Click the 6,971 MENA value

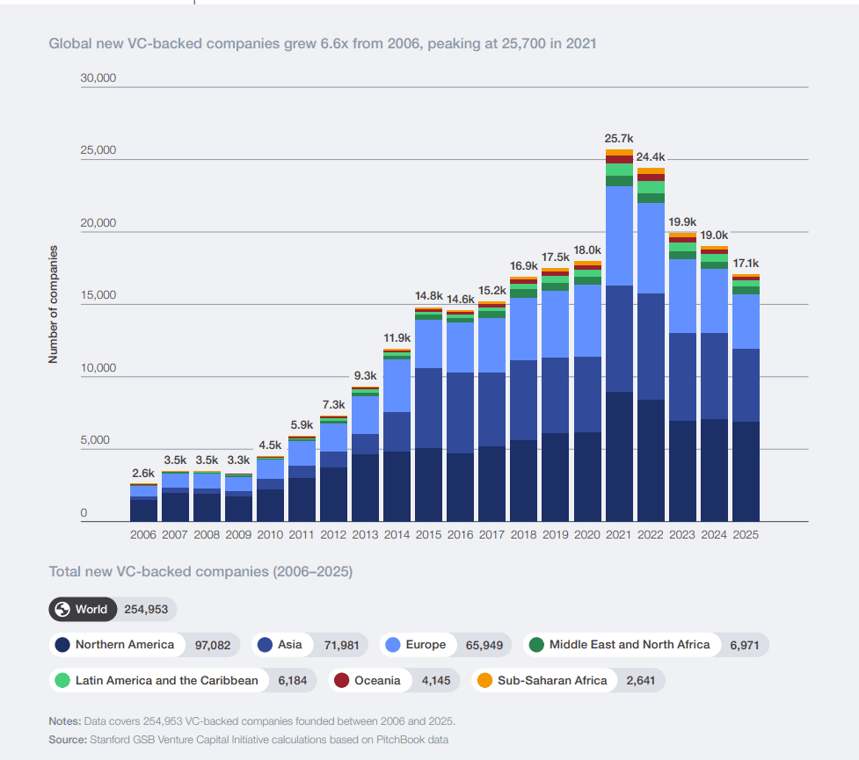click(x=745, y=645)
